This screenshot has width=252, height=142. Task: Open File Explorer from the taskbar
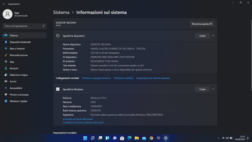tap(137, 138)
